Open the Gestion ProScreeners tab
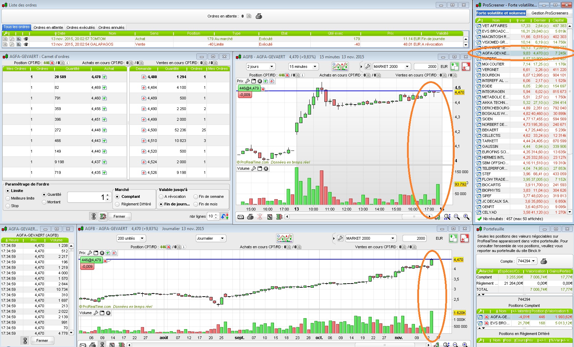 [550, 13]
